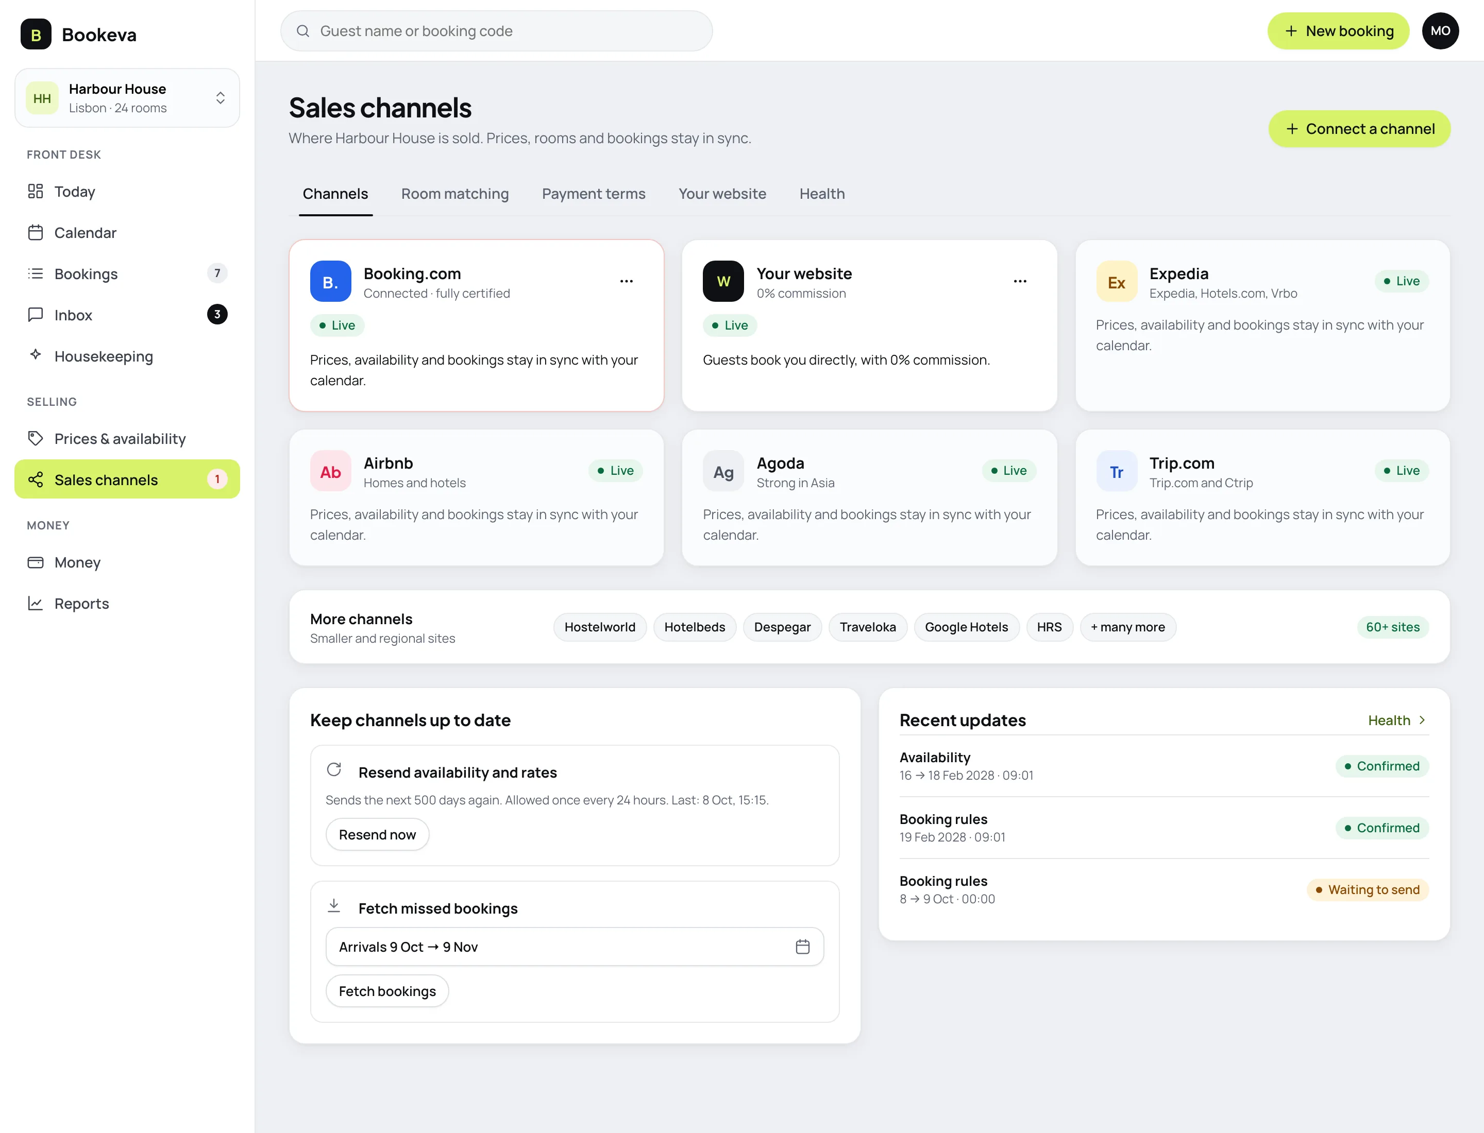This screenshot has width=1484, height=1133.
Task: Expand the Harbour House property switcher
Action: coord(127,98)
